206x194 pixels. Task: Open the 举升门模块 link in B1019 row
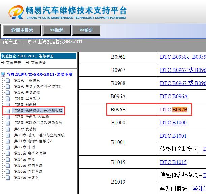coord(199,188)
